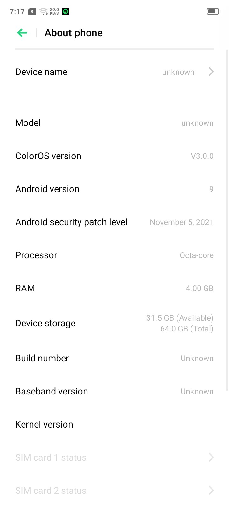
Task: Open SIM card 2 status chevron
Action: 211,491
